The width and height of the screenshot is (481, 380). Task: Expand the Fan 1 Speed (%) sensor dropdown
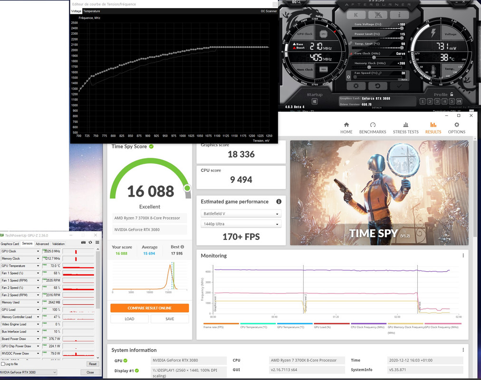(38, 273)
